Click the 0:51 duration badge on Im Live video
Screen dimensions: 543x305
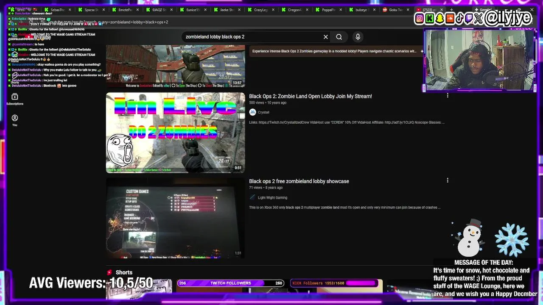(238, 168)
